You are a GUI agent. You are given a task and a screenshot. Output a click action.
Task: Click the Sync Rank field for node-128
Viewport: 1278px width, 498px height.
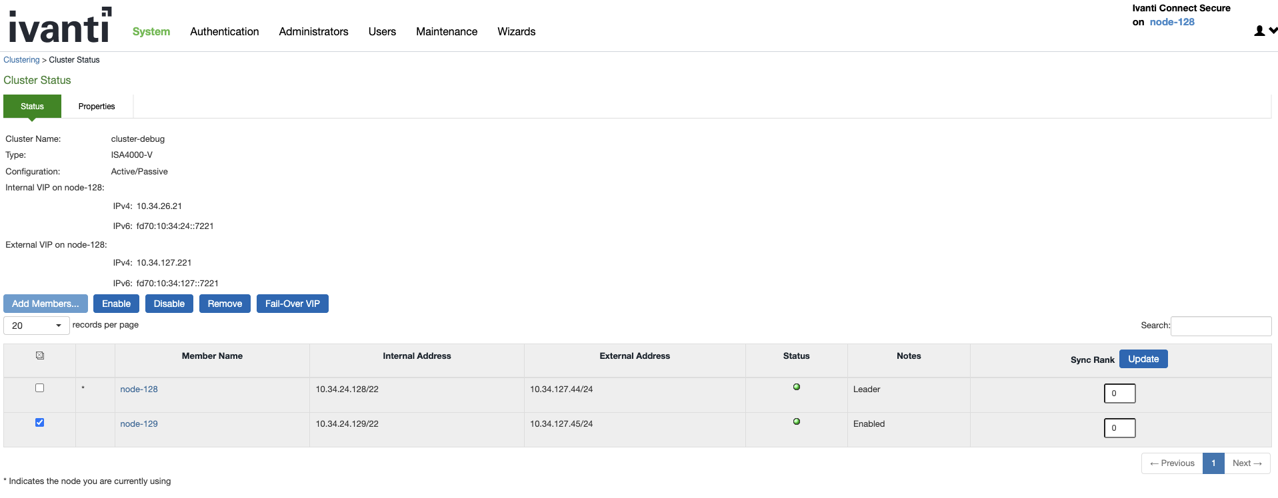(x=1119, y=393)
